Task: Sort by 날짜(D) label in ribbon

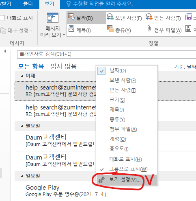Action: [84, 18]
